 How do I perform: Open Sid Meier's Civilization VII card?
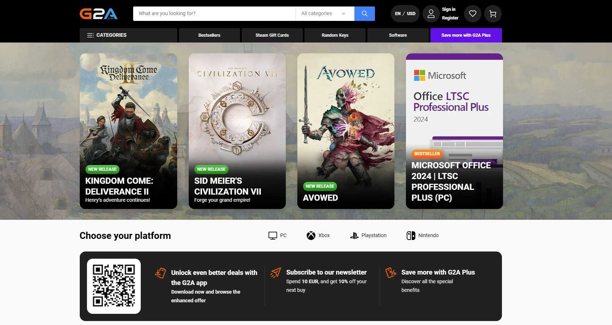[237, 131]
